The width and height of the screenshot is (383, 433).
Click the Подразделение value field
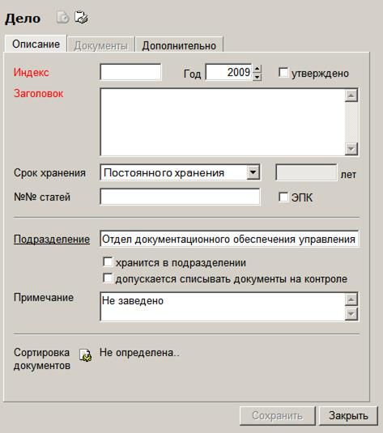(x=229, y=239)
